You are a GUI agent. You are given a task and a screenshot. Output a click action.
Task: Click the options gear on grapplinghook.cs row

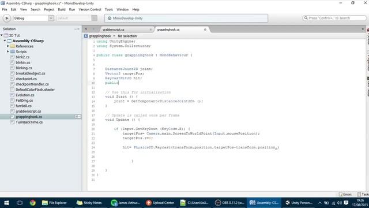[x=78, y=117]
